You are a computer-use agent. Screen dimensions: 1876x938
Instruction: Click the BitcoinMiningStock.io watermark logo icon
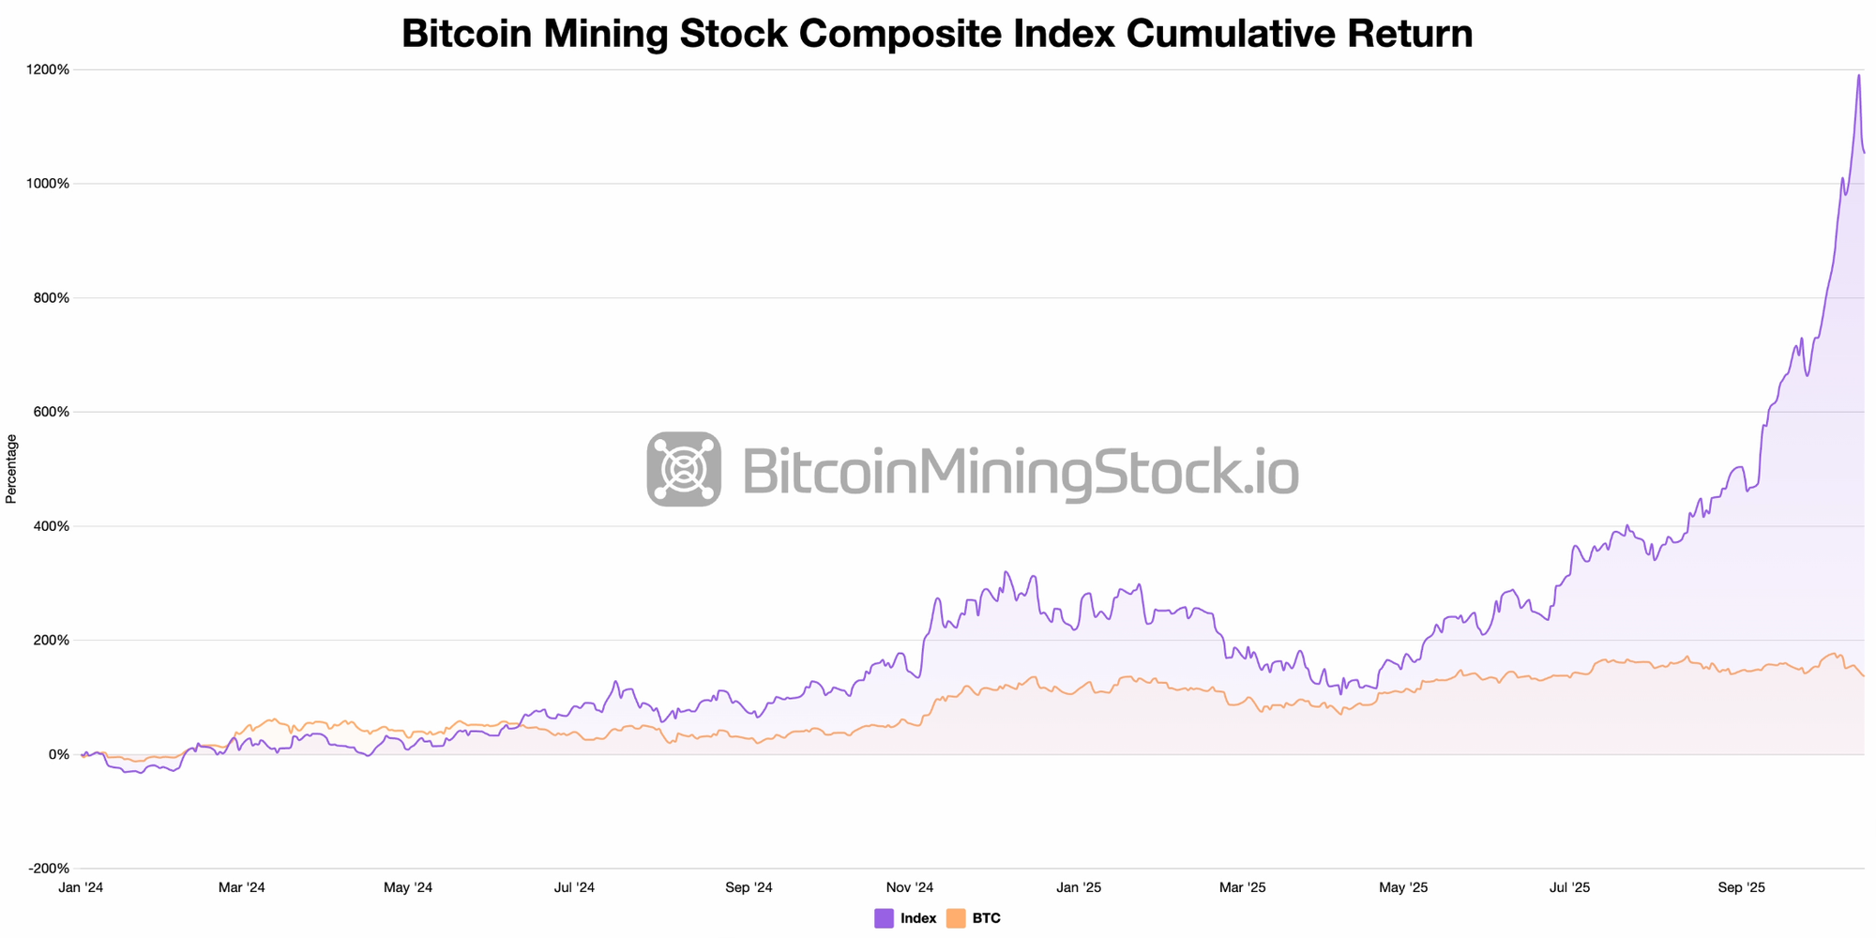(x=684, y=469)
